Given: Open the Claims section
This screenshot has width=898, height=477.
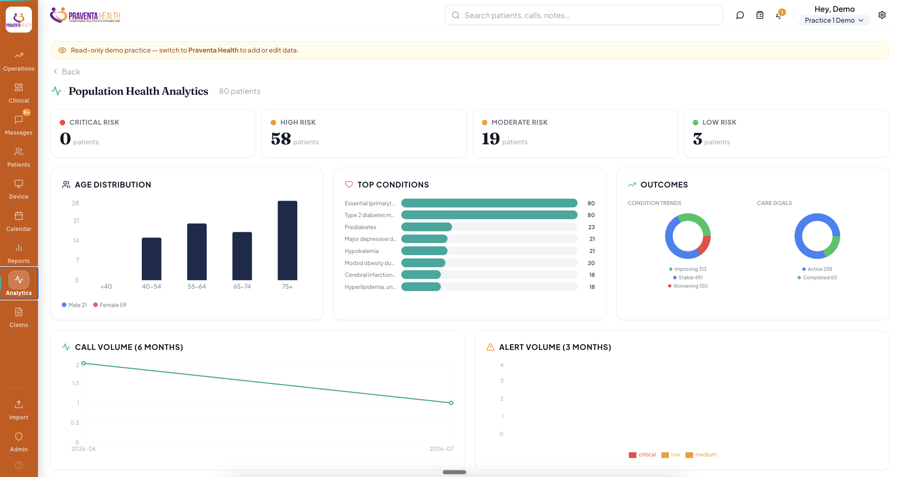Looking at the screenshot, I should pos(18,318).
